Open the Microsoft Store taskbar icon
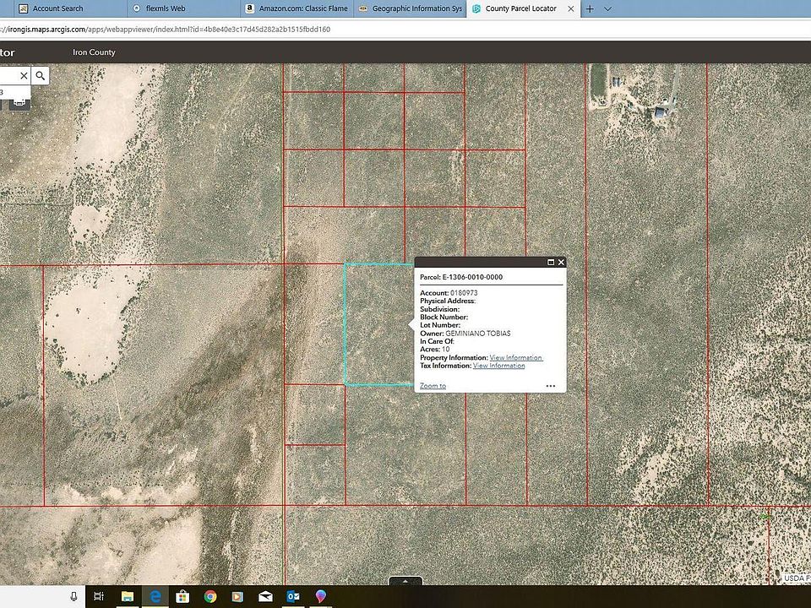811x608 pixels. pyautogui.click(x=182, y=597)
